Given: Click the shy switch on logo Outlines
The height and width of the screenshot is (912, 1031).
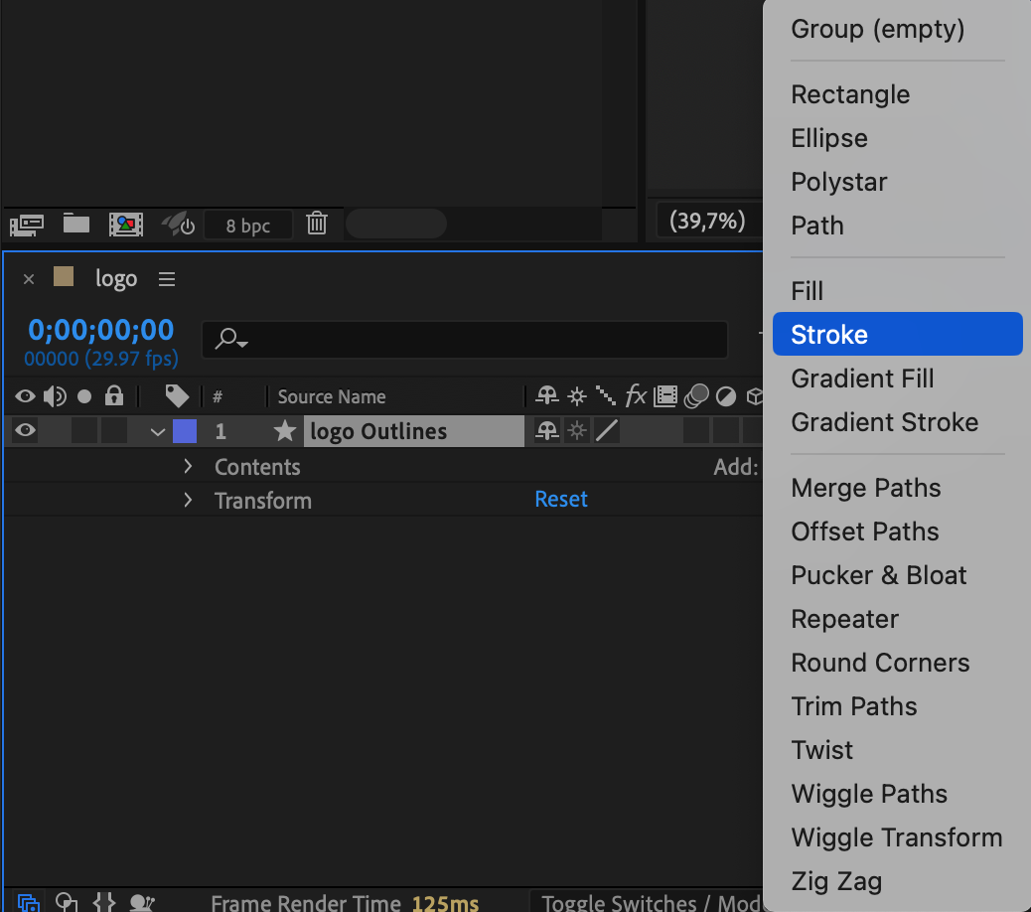Looking at the screenshot, I should point(546,431).
